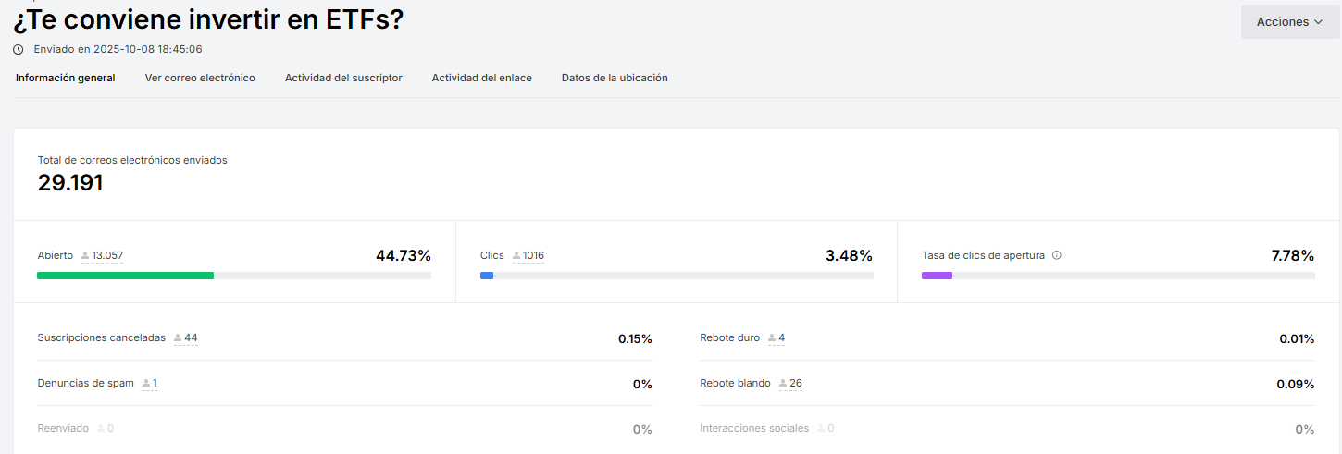This screenshot has height=454, width=1342.
Task: Click the 26 soft bounce count link
Action: (x=796, y=384)
